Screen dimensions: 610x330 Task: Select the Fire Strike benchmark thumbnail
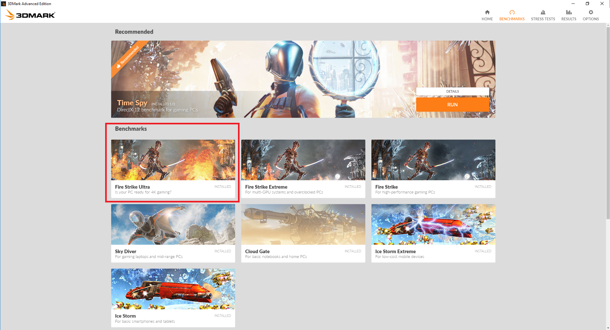click(x=433, y=160)
